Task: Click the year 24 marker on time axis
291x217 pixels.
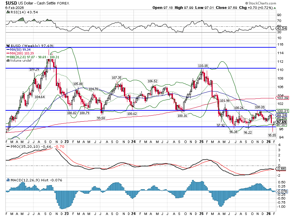Action: [x=133, y=141]
